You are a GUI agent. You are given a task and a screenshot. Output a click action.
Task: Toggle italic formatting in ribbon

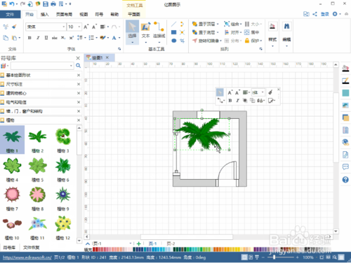pyautogui.click(x=38, y=38)
